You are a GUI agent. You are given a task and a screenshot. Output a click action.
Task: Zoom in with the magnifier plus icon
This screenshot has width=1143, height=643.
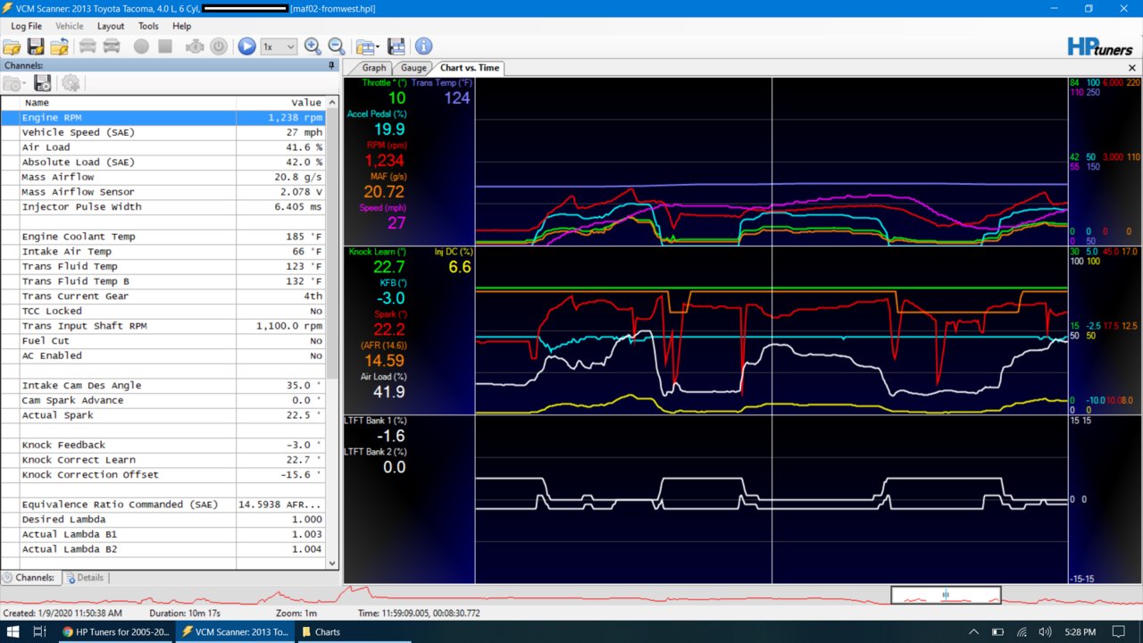coord(313,46)
